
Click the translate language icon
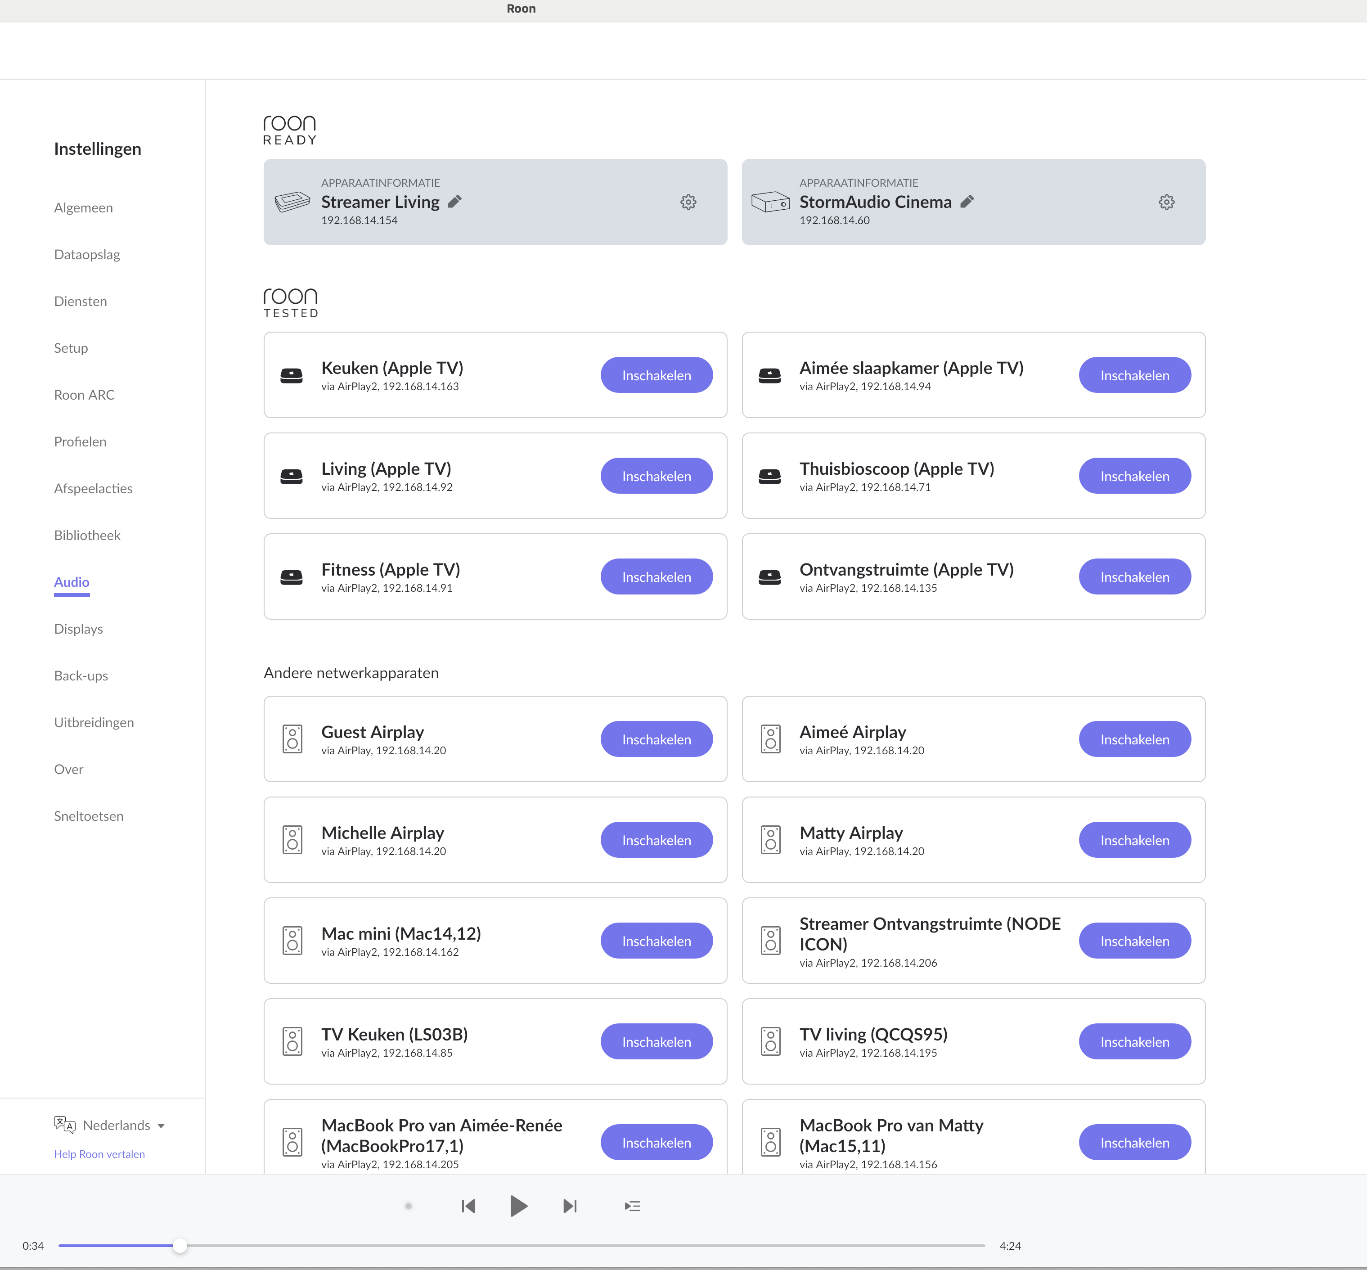(x=65, y=1125)
